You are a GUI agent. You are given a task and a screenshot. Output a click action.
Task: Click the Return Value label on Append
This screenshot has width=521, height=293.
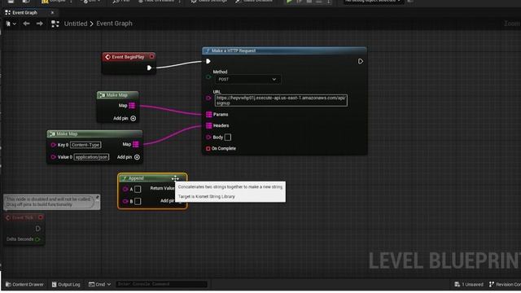pyautogui.click(x=162, y=188)
